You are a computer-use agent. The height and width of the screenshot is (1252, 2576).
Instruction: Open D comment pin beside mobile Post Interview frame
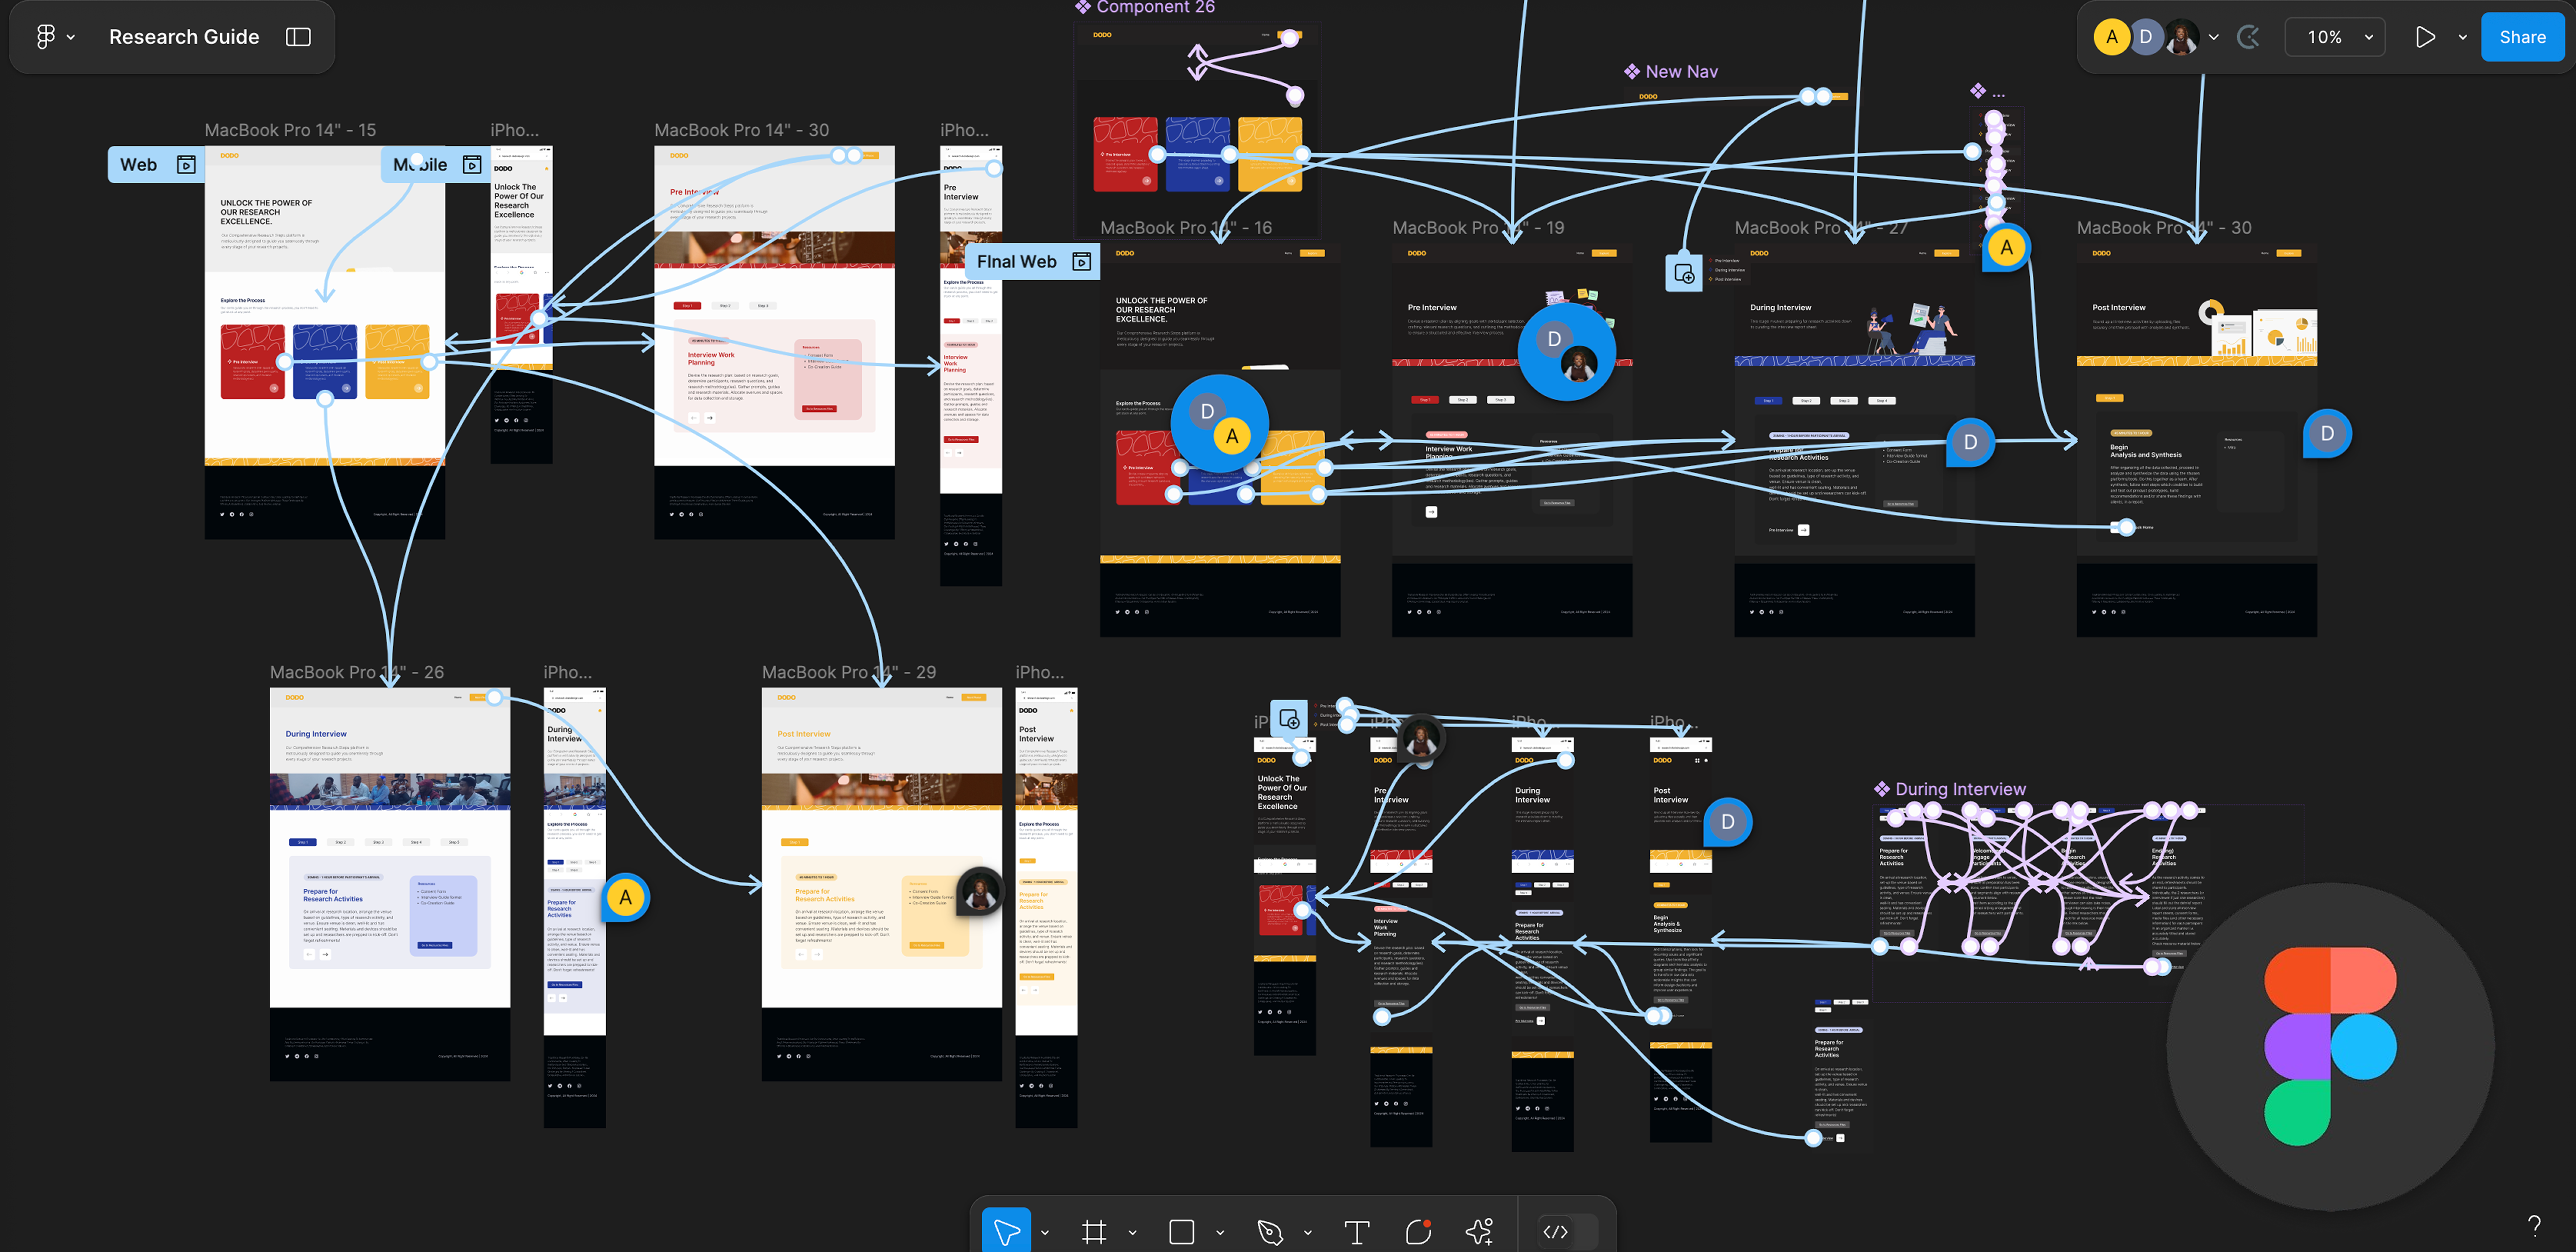point(1727,822)
